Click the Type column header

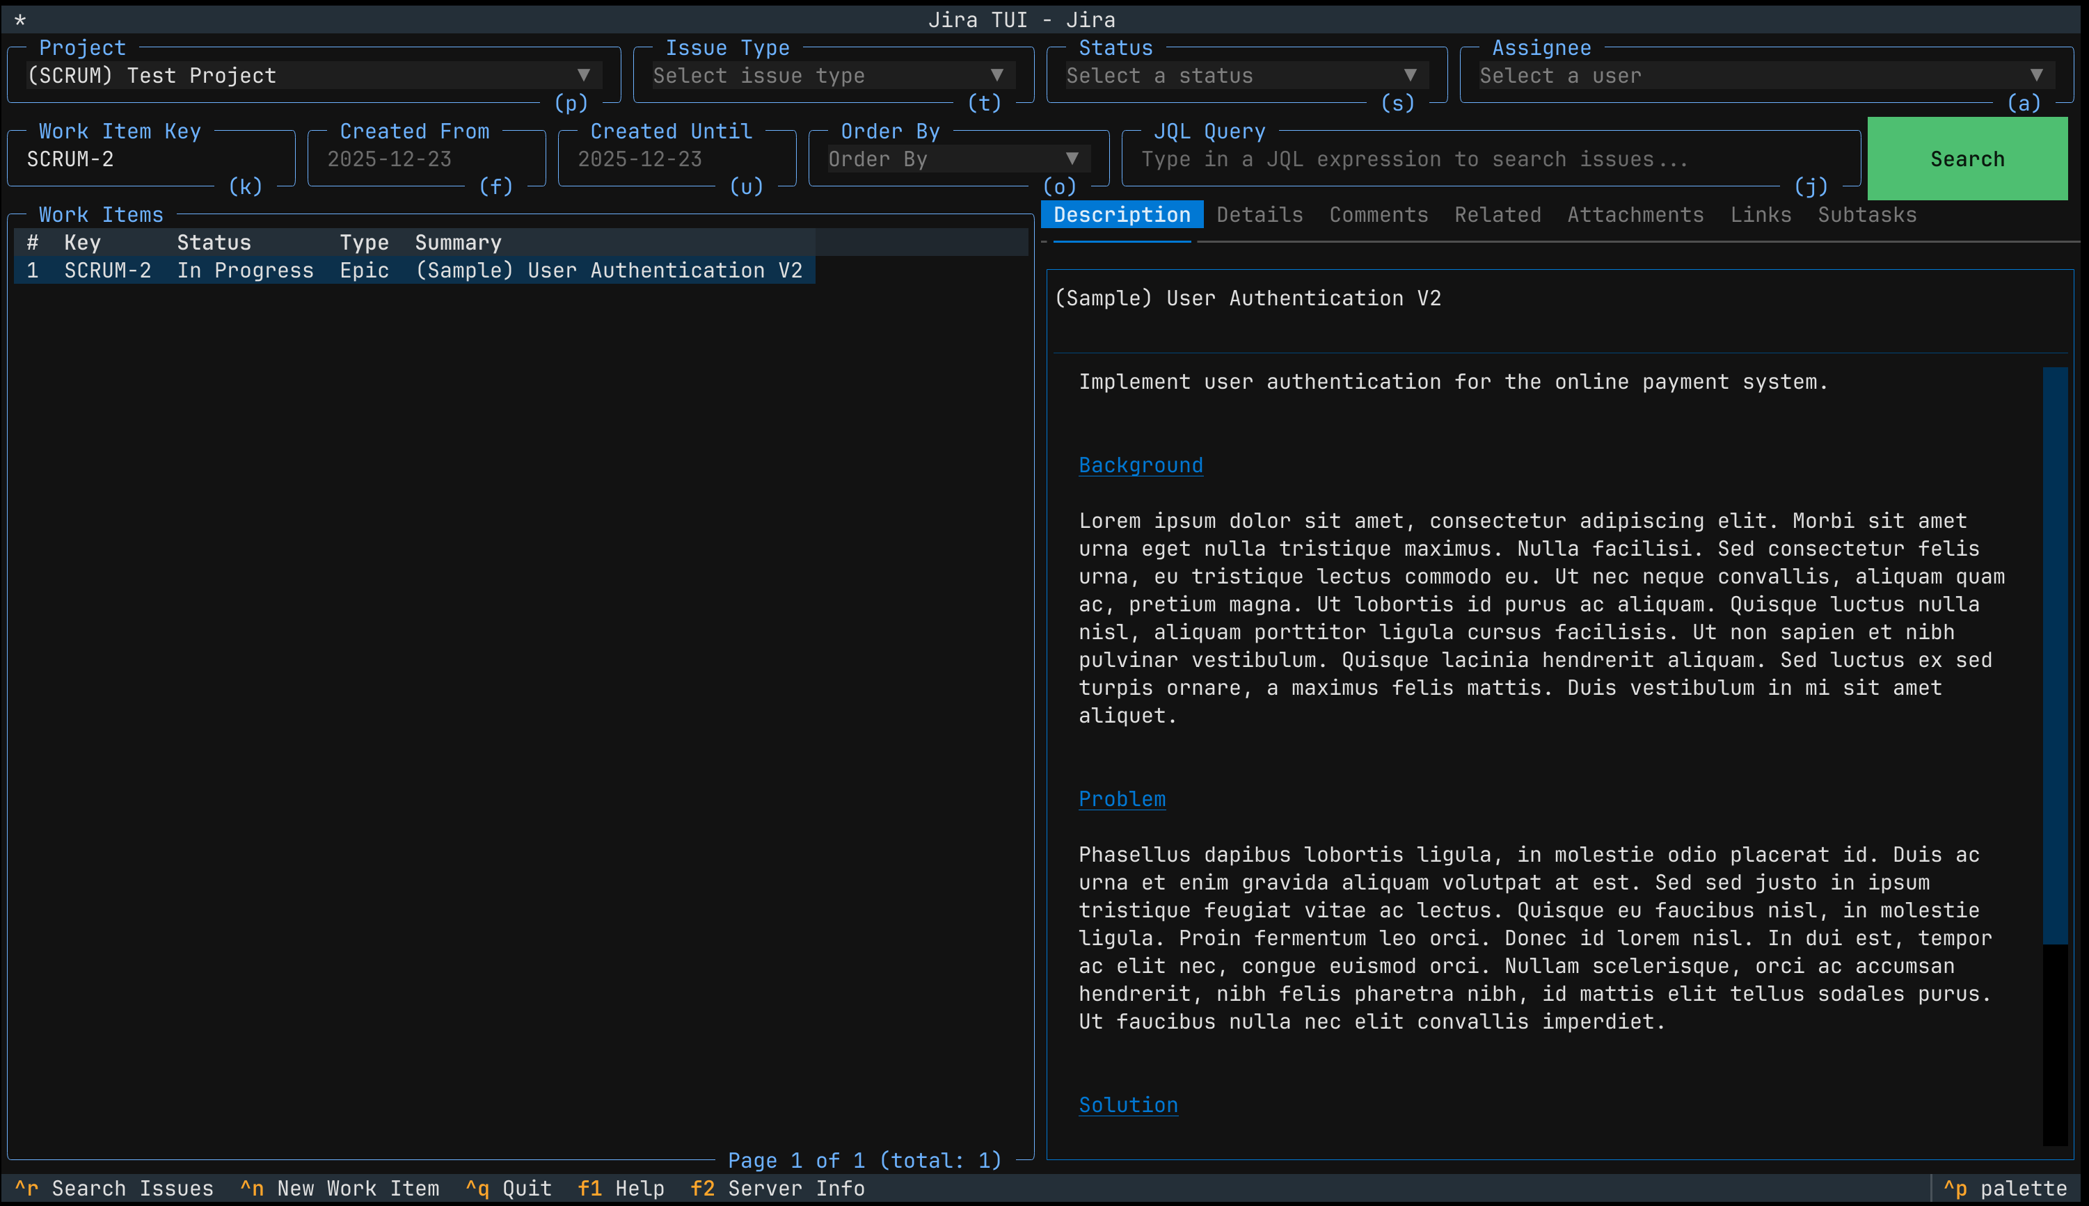click(365, 243)
